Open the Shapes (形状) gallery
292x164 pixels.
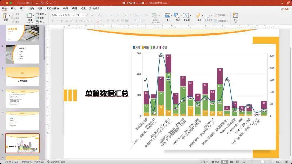(177, 16)
